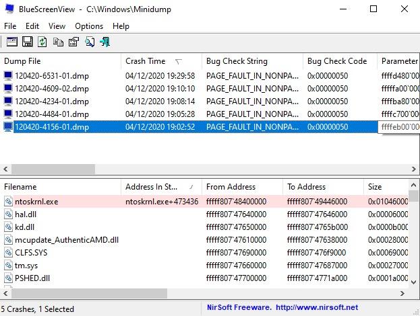Image resolution: width=420 pixels, height=316 pixels.
Task: Click the icon beside 120420-4234-01.dmp
Action: pyautogui.click(x=8, y=102)
